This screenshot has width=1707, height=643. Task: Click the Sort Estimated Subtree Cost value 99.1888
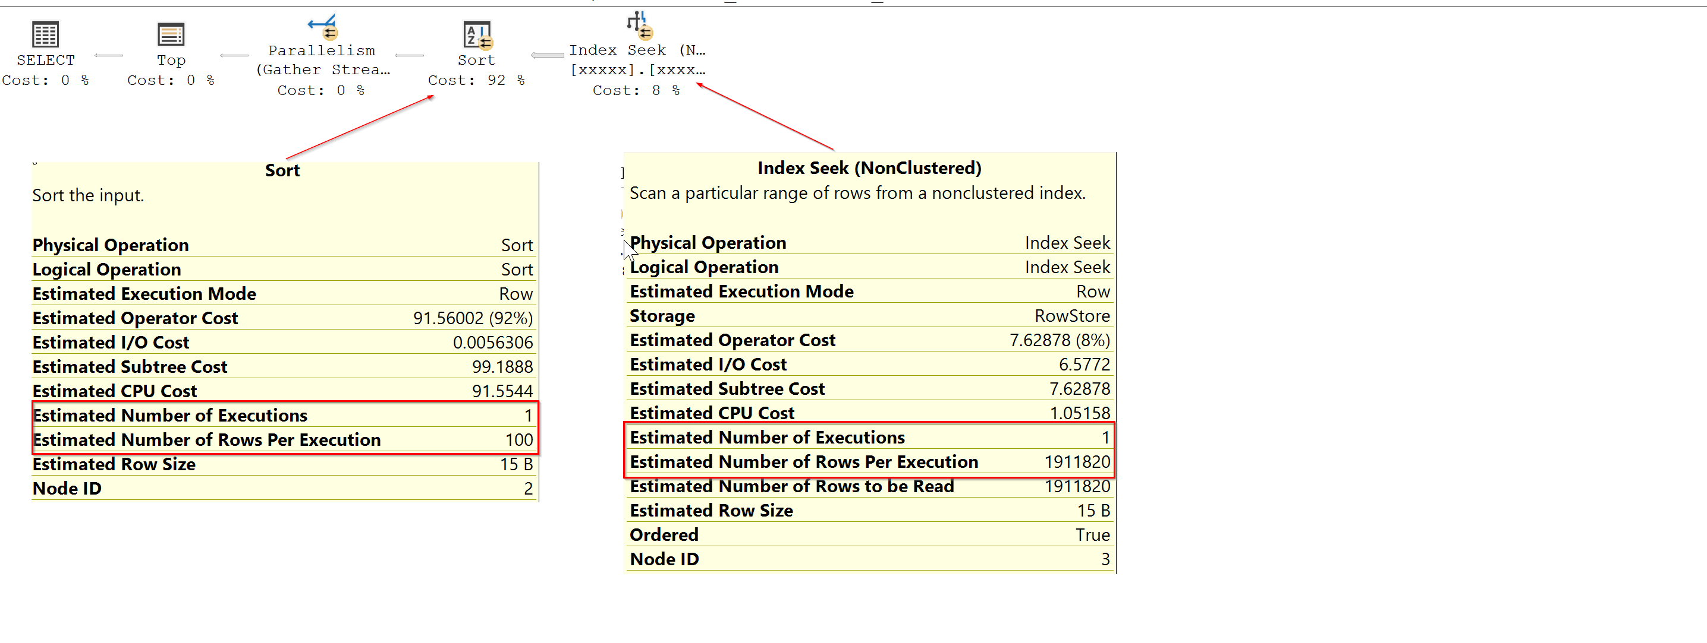click(502, 367)
